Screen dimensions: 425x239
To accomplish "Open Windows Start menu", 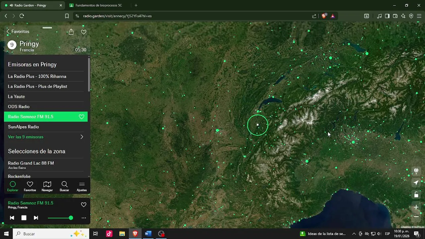I will (x=6, y=234).
